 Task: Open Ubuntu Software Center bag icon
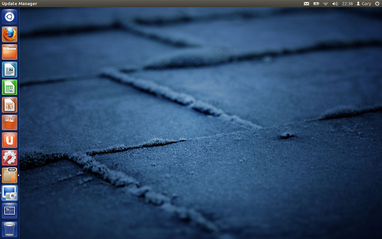point(10,122)
